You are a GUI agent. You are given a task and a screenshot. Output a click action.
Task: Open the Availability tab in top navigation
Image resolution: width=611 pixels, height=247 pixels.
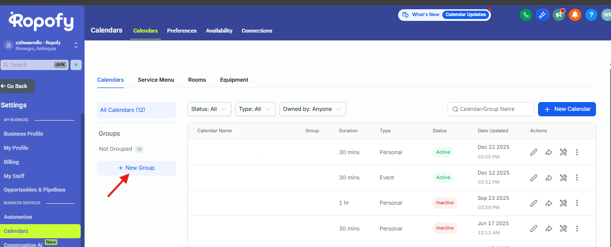(219, 31)
